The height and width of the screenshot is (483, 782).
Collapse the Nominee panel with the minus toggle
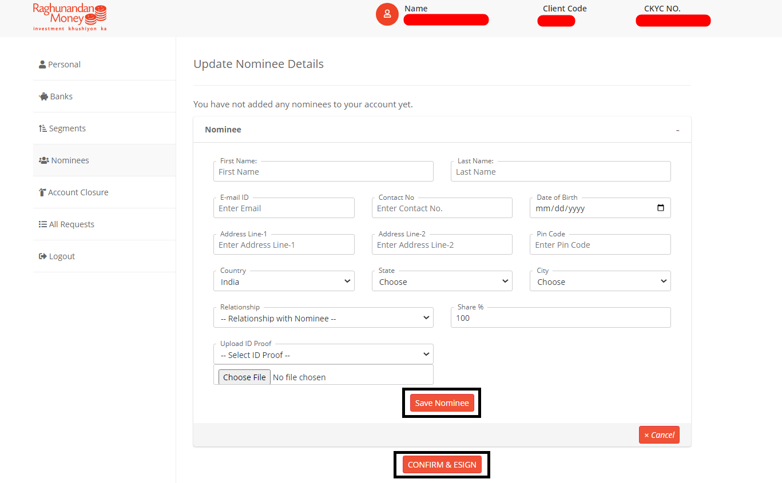(677, 130)
